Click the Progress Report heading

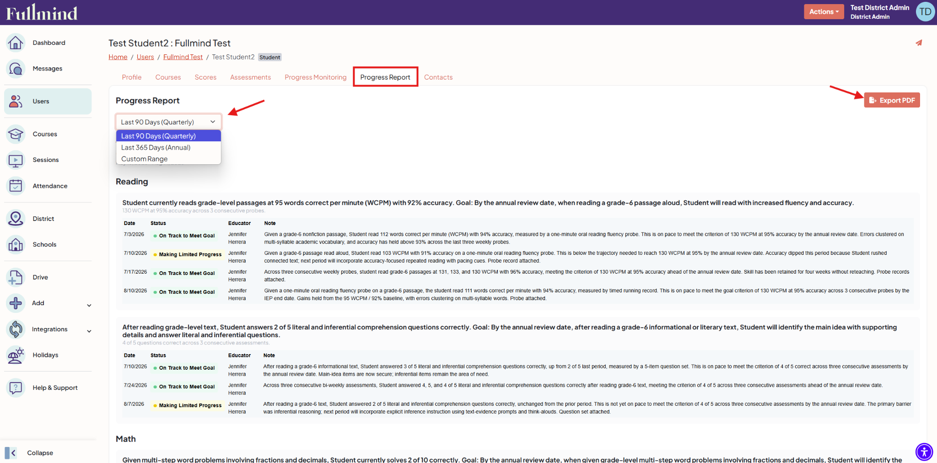[147, 101]
